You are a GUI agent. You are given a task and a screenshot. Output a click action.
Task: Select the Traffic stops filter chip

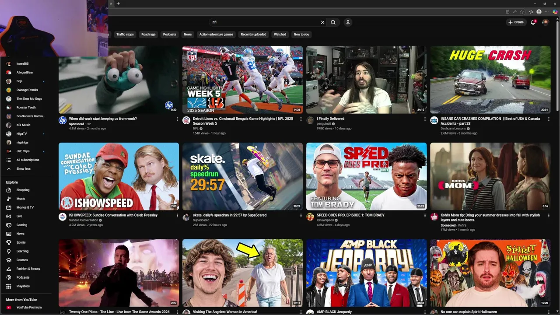(x=125, y=34)
